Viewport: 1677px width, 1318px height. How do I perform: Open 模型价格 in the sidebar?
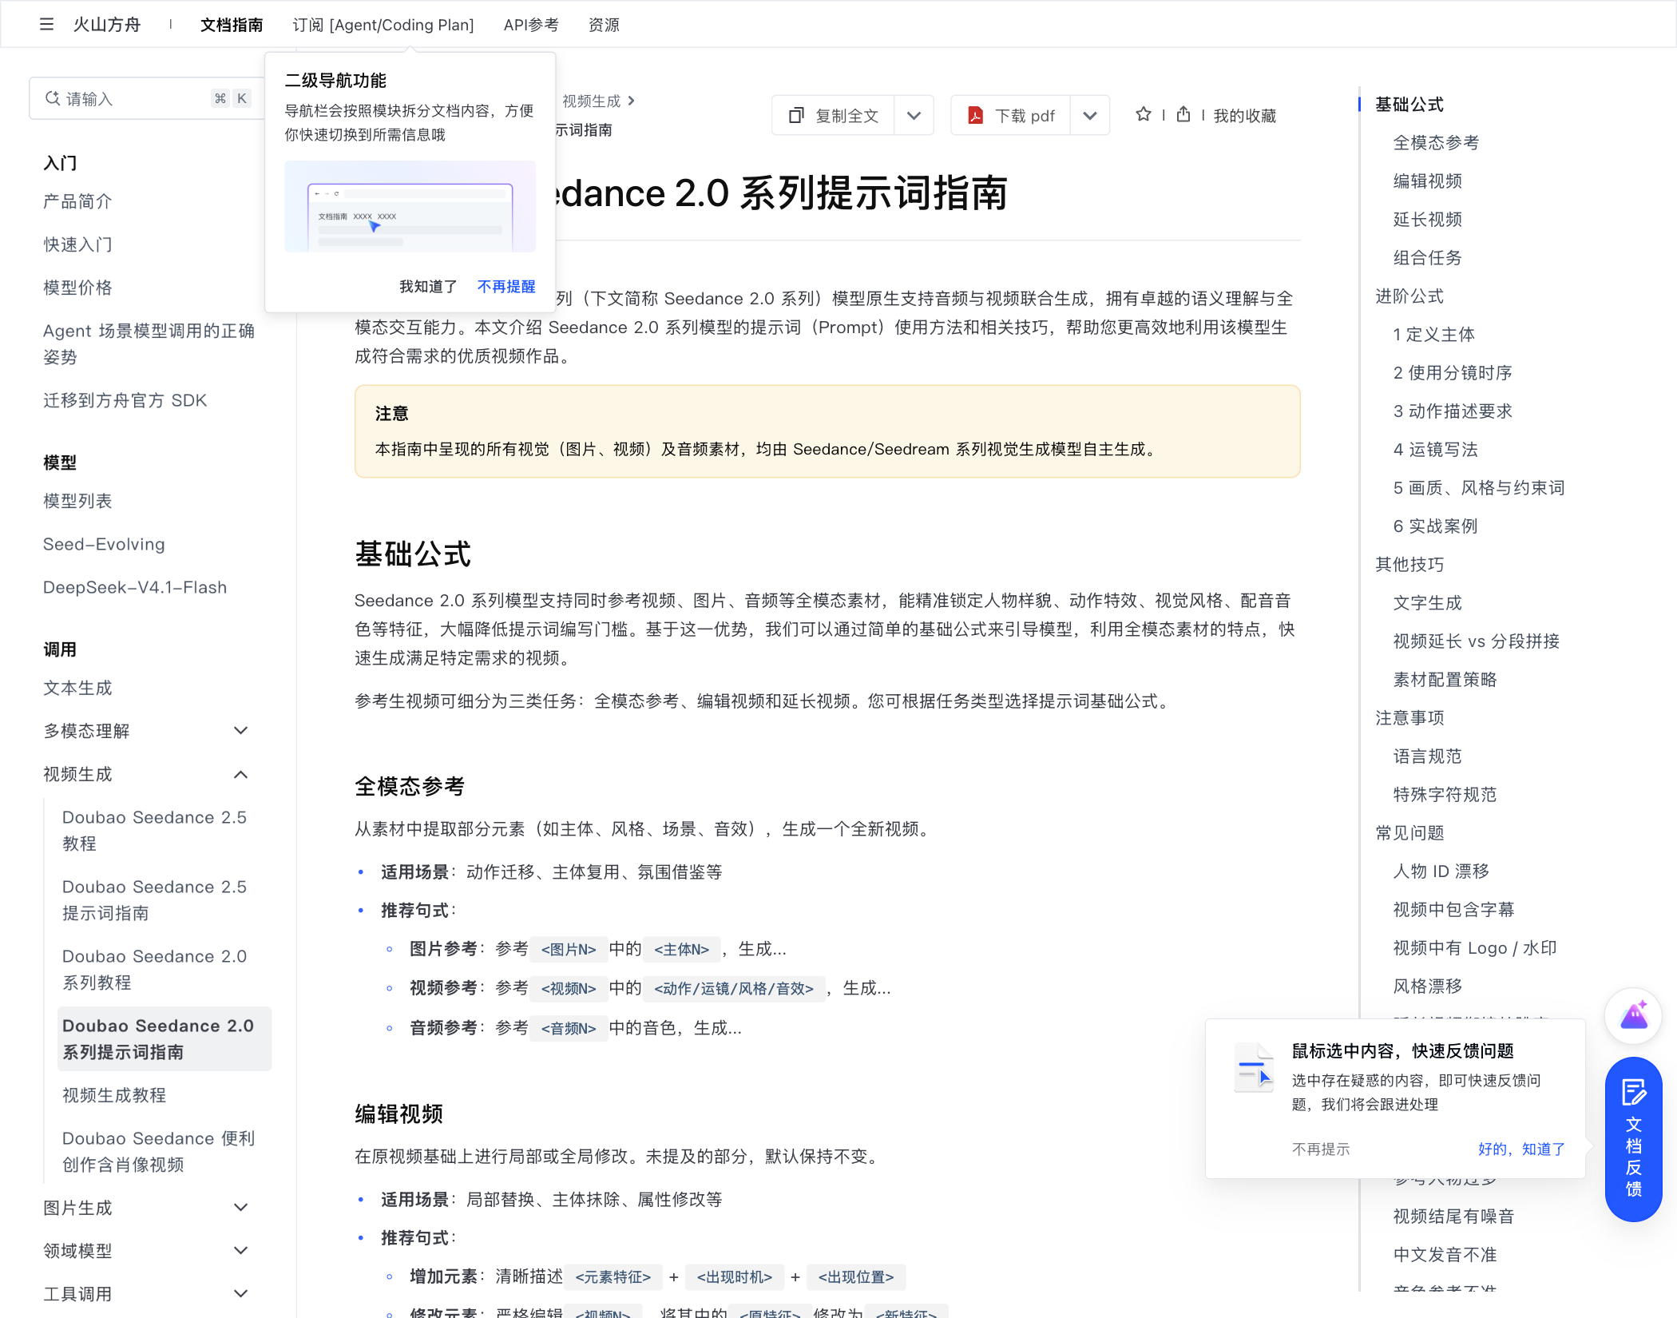[x=77, y=288]
